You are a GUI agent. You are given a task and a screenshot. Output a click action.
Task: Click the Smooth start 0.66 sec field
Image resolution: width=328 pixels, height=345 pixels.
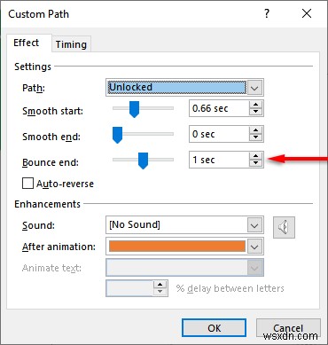[x=219, y=108]
